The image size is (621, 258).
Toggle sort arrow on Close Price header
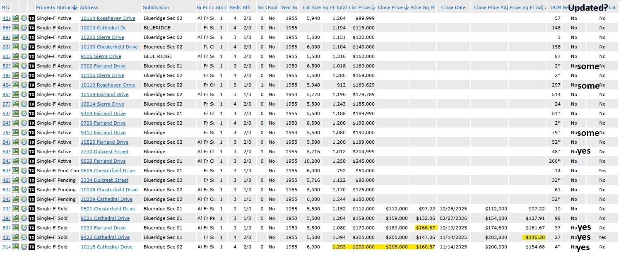point(406,7)
